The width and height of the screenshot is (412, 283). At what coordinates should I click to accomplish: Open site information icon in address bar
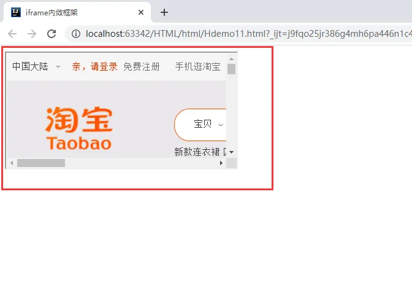coord(76,34)
